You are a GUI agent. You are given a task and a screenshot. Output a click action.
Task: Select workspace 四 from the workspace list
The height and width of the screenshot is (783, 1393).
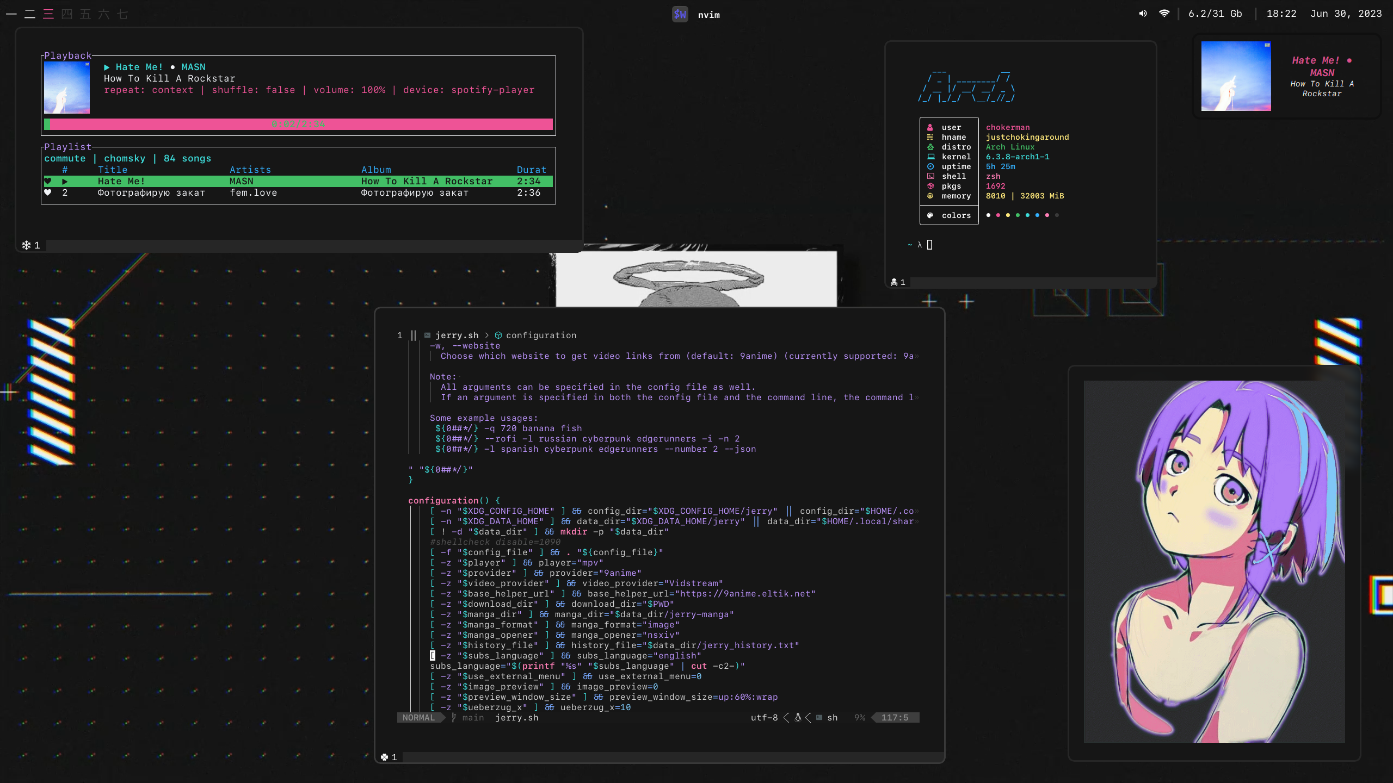pyautogui.click(x=66, y=14)
